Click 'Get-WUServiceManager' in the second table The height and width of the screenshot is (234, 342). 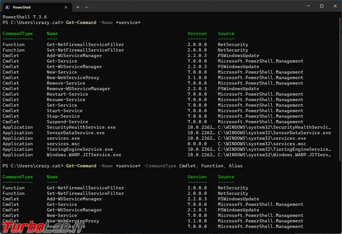point(74,210)
